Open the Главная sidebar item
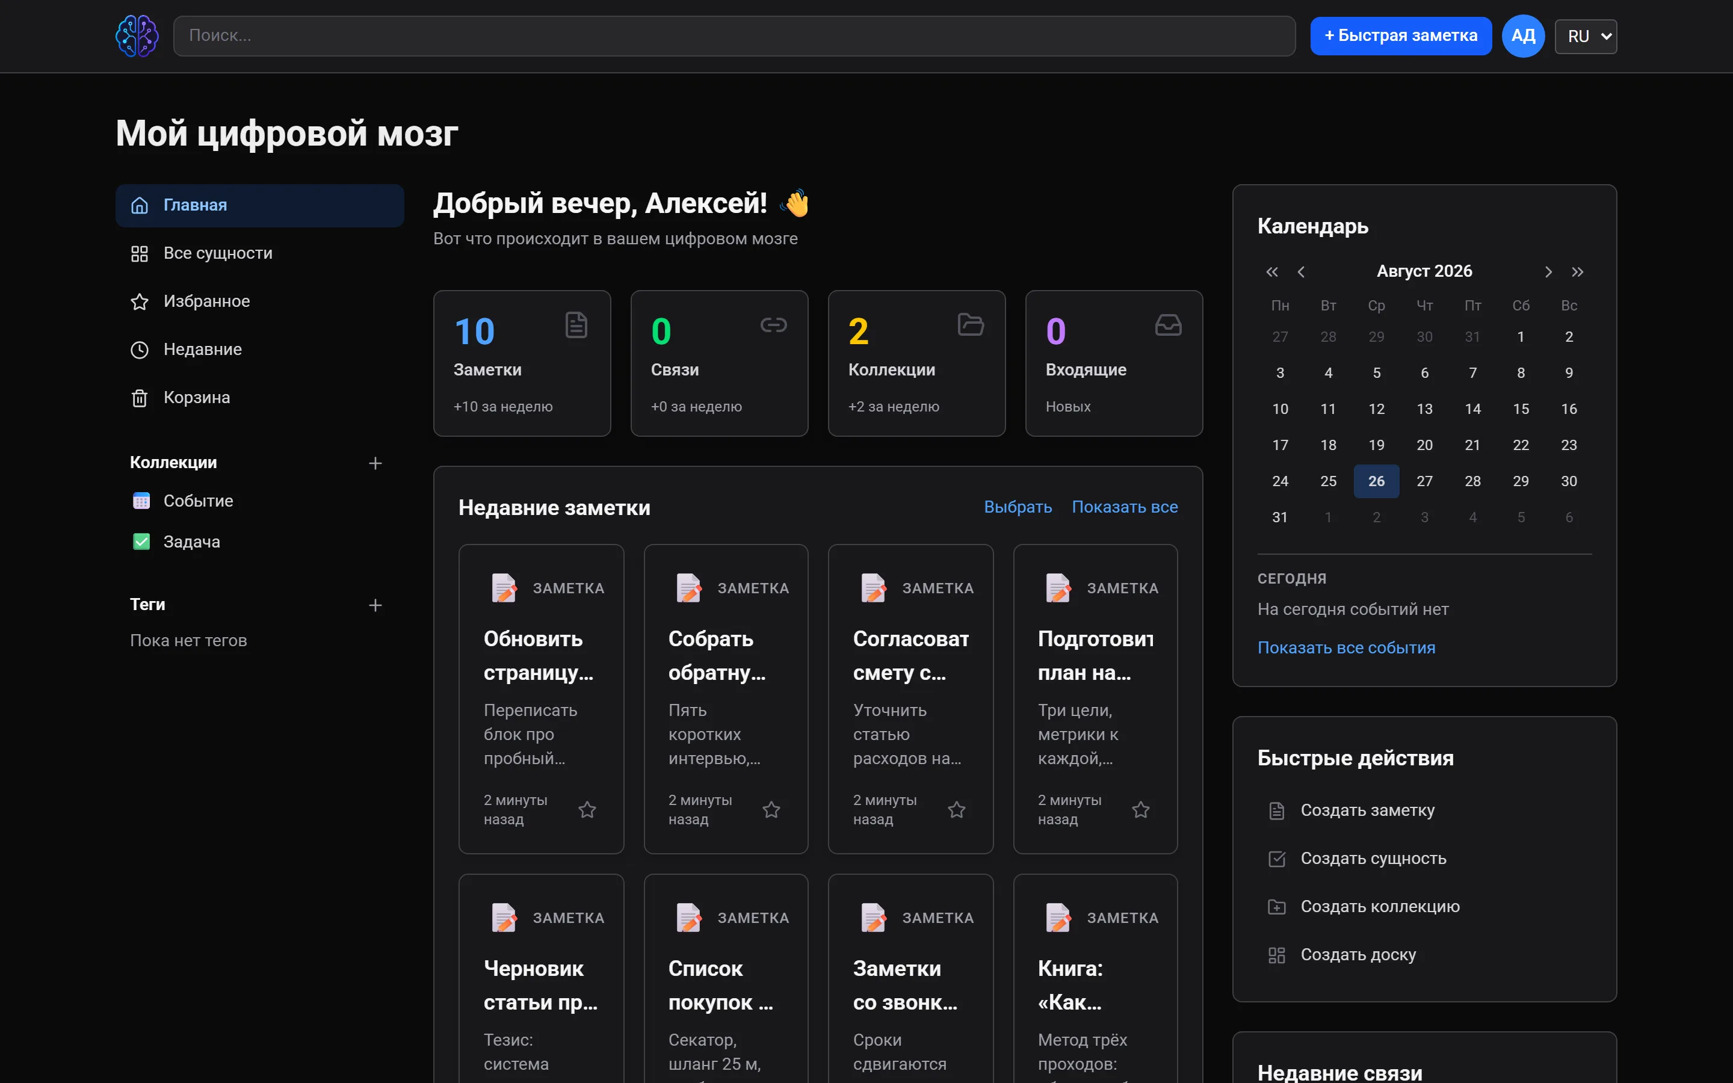 pyautogui.click(x=259, y=206)
